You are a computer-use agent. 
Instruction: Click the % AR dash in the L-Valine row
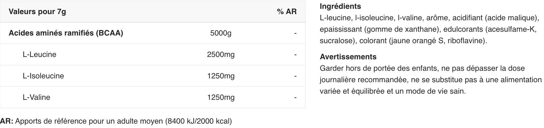pyautogui.click(x=295, y=97)
